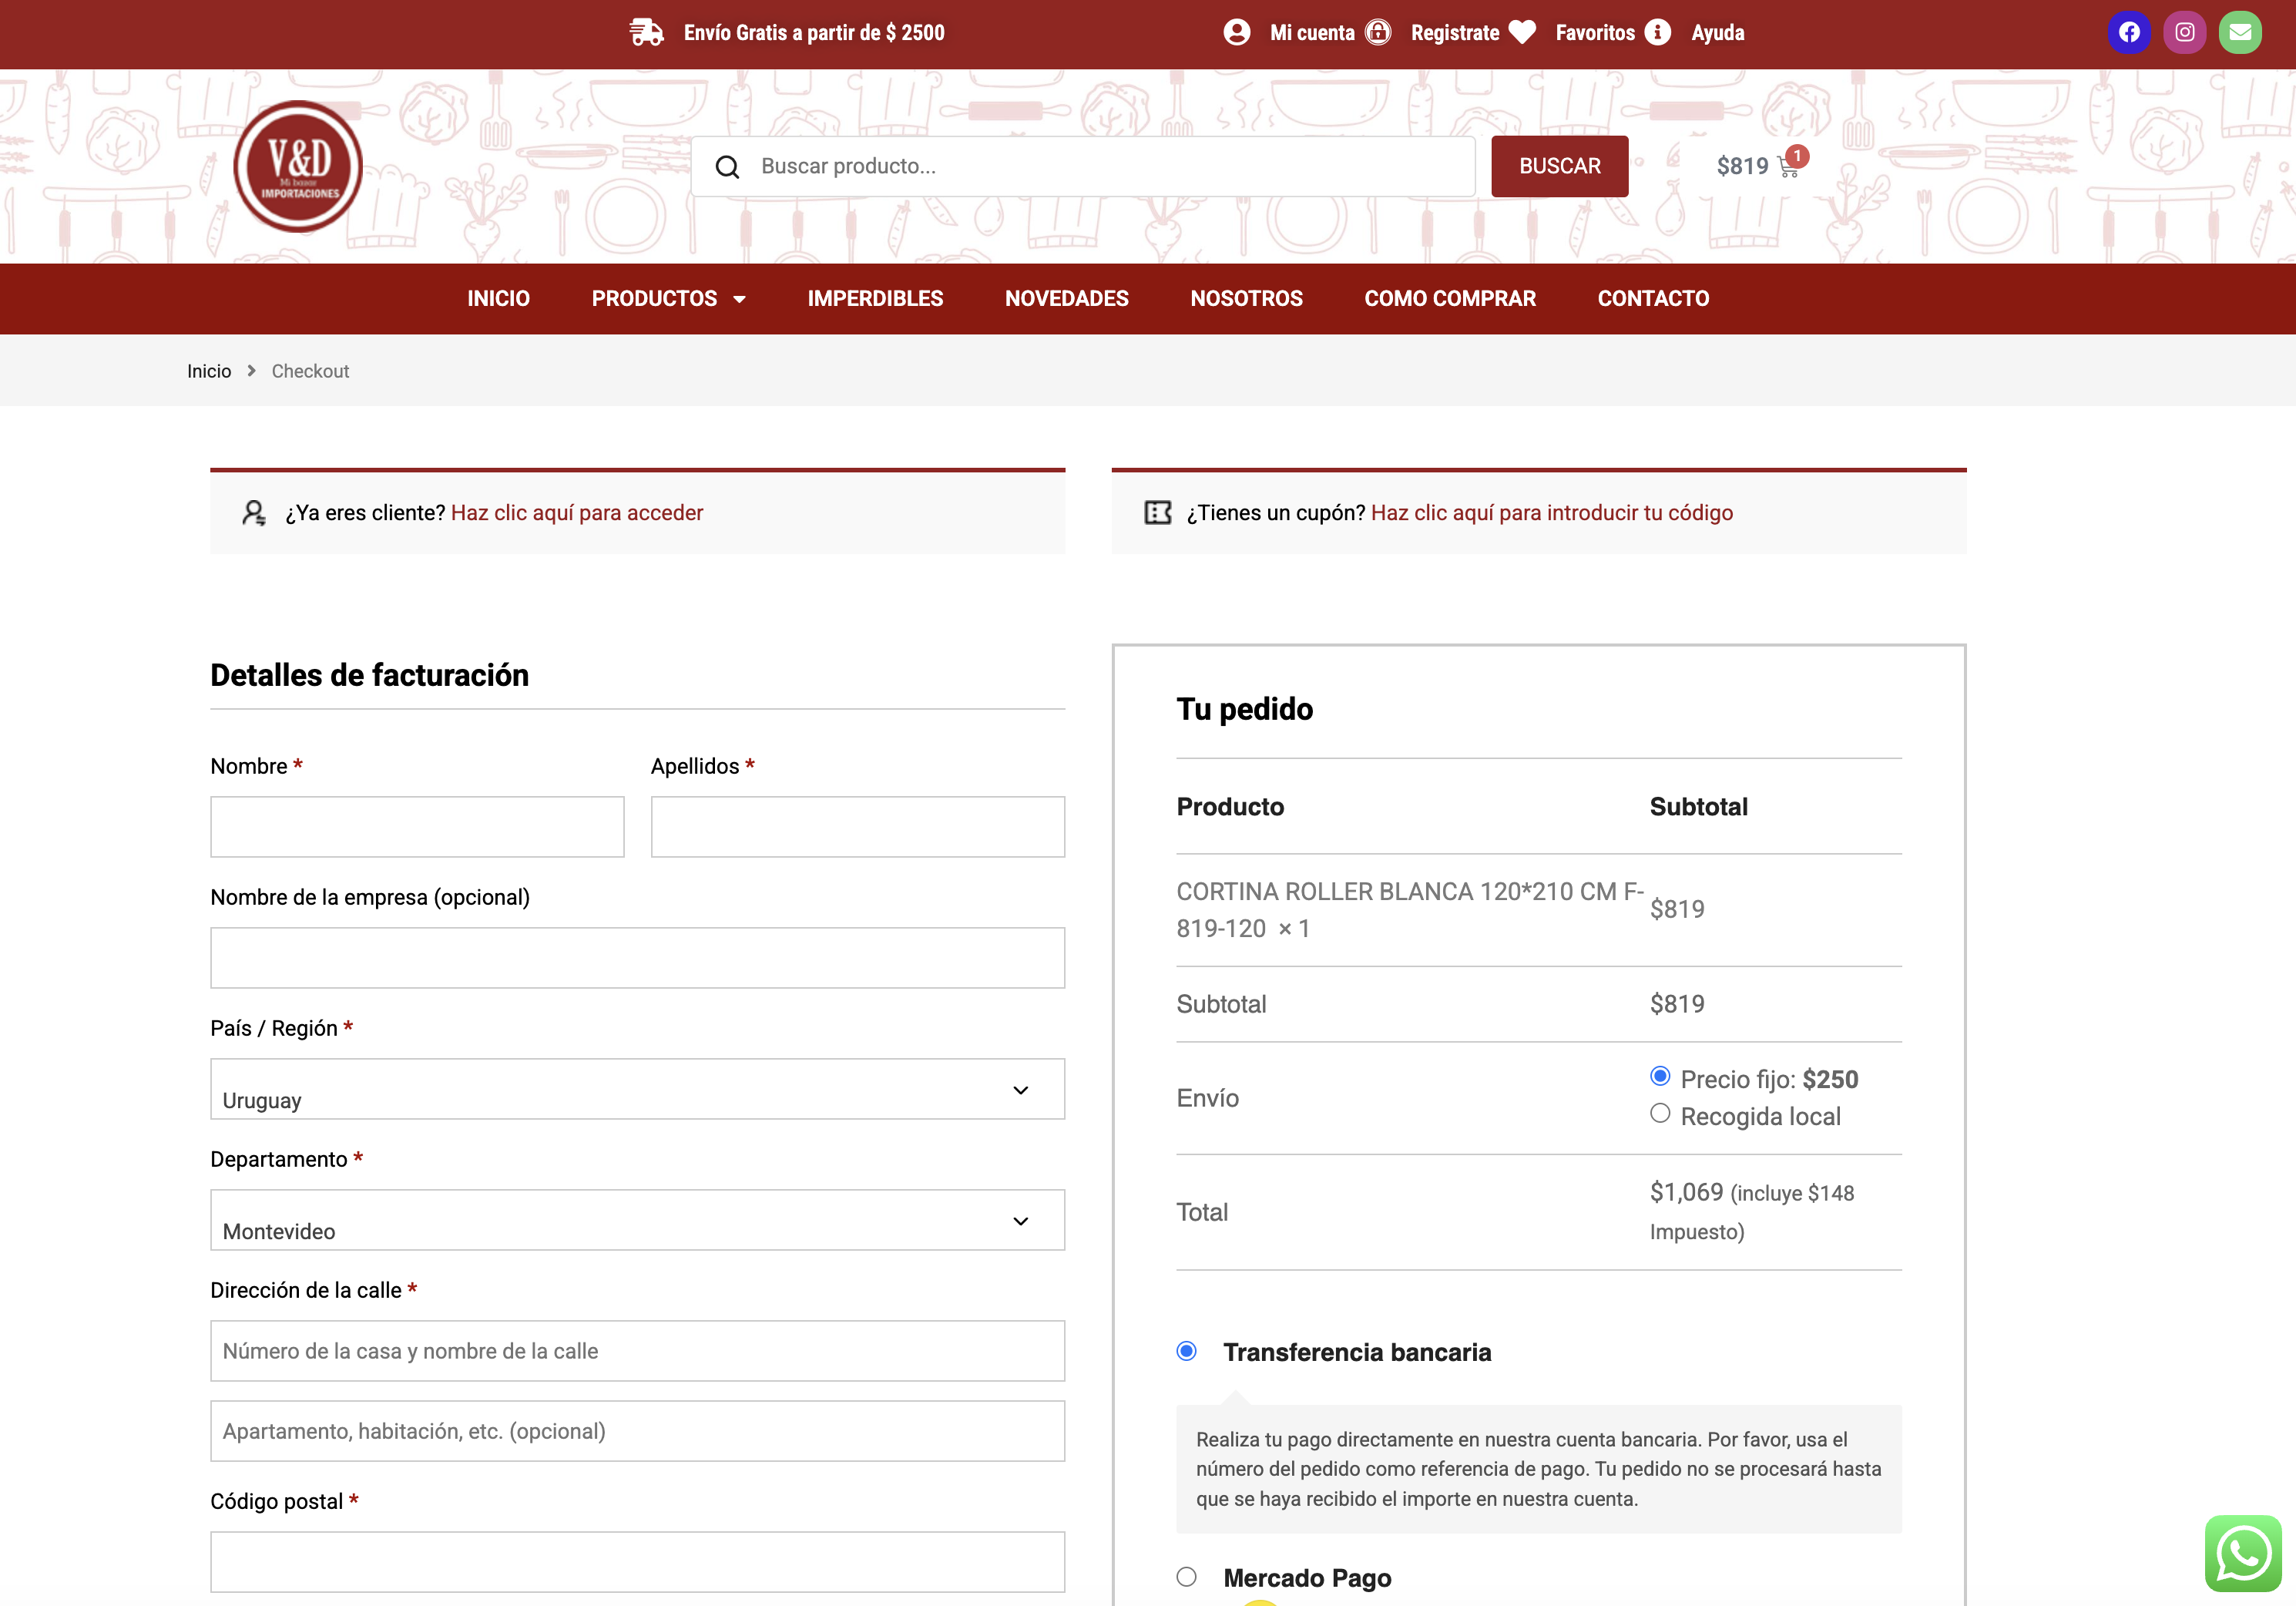Choose Mercado Pago payment method
Viewport: 2296px width, 1606px height.
point(1187,1577)
